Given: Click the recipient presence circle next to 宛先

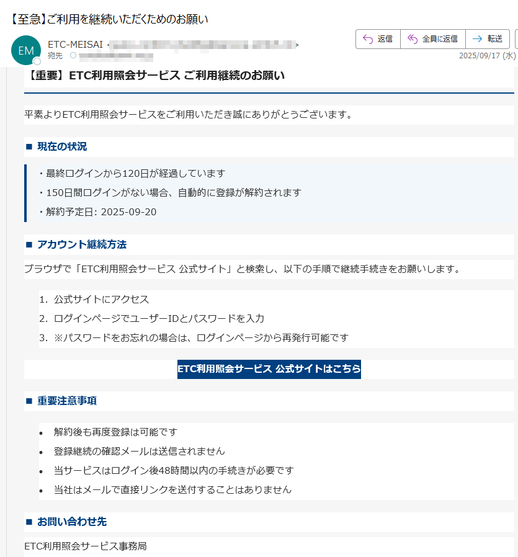Looking at the screenshot, I should point(73,55).
